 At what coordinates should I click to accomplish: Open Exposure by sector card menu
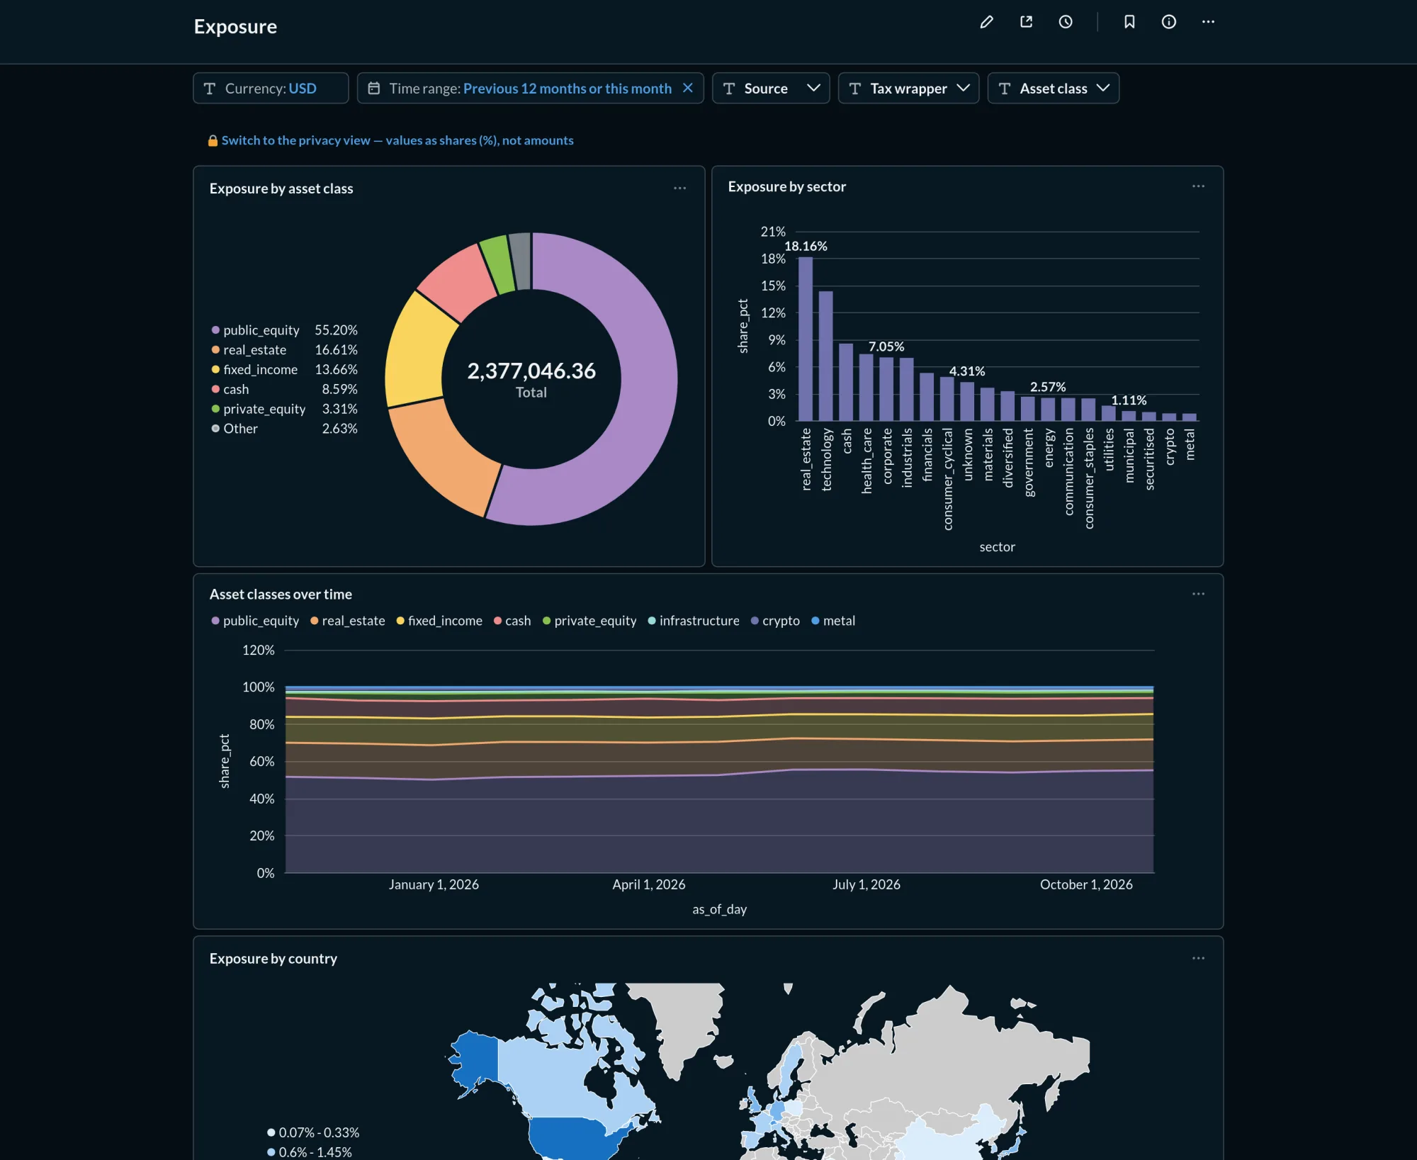1199,186
